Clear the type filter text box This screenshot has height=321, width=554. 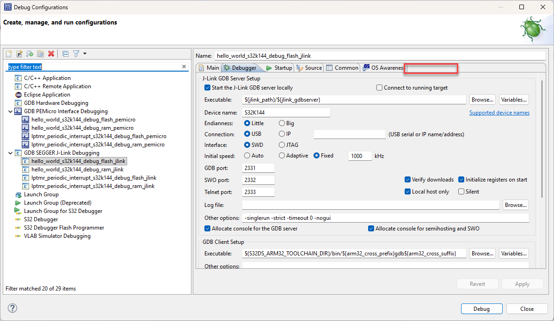click(x=184, y=67)
